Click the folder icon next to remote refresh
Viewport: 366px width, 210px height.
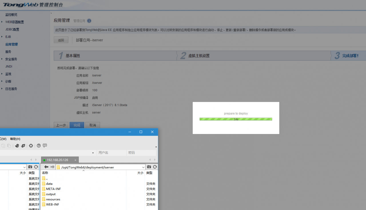click(149, 167)
